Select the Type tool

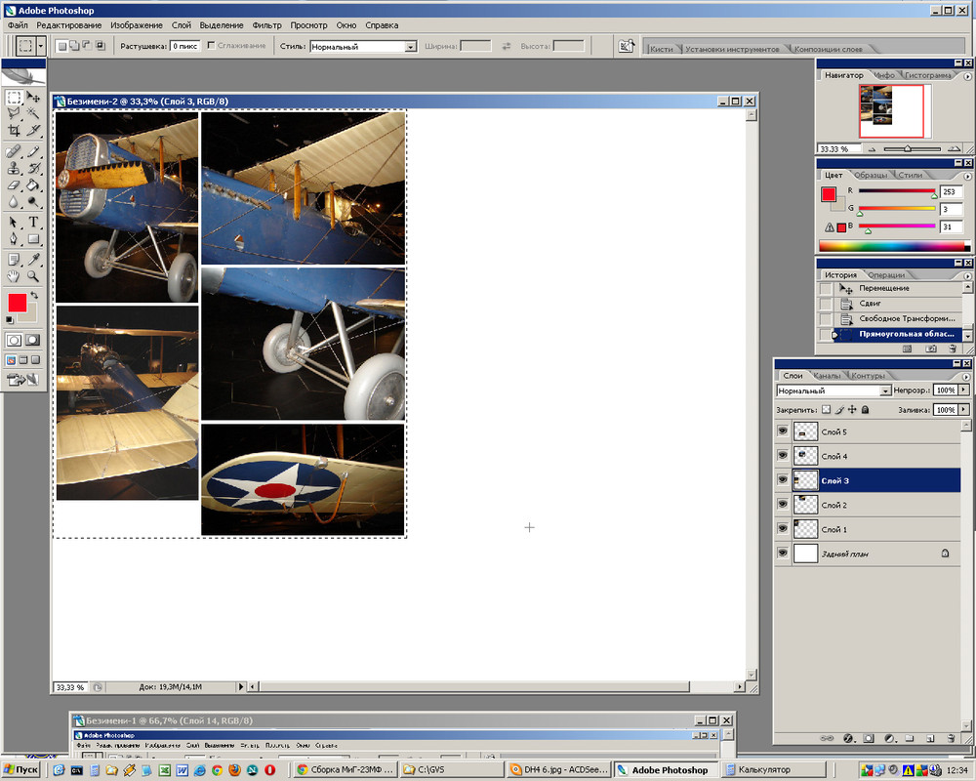tap(33, 223)
